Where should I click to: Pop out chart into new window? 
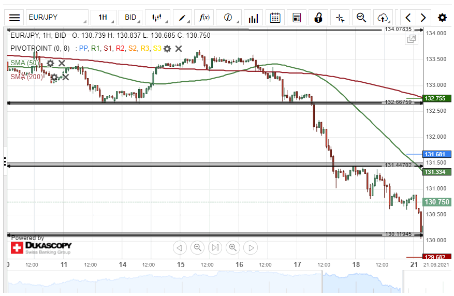412,39
